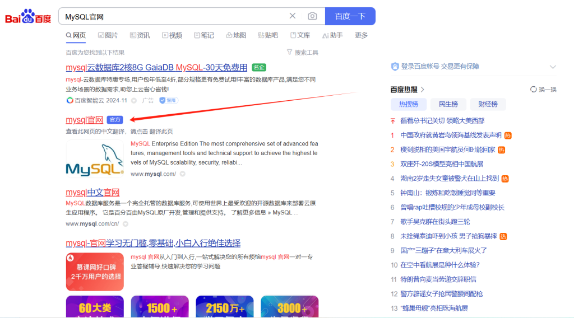Open 钟南山：锻炼和吃饭睡觉同等重要
Screen dimensions: 574x318
tap(448, 193)
